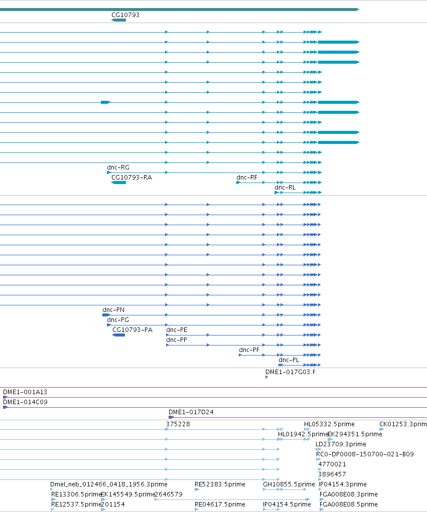This screenshot has height=512, width=427.
Task: Click the DME1-017D24 clone label
Action: [x=191, y=412]
